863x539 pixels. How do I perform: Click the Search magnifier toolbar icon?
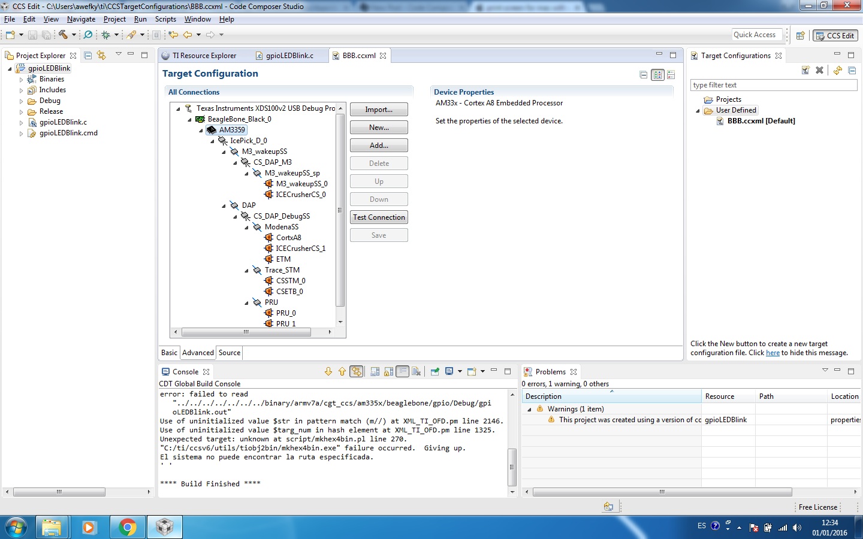pos(88,35)
